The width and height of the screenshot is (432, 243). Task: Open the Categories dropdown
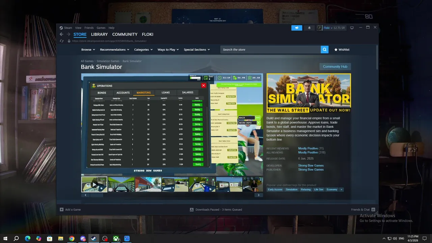click(143, 50)
